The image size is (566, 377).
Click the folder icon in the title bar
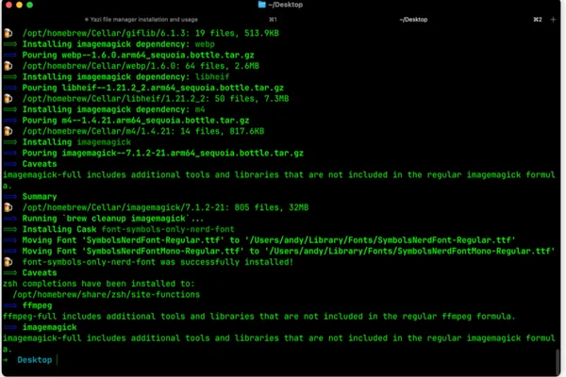(x=262, y=5)
